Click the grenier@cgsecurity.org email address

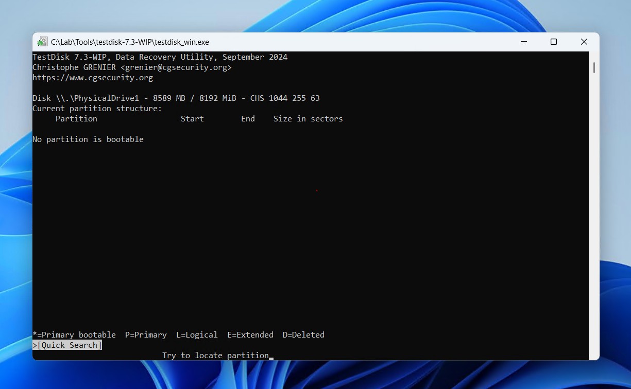pos(176,67)
